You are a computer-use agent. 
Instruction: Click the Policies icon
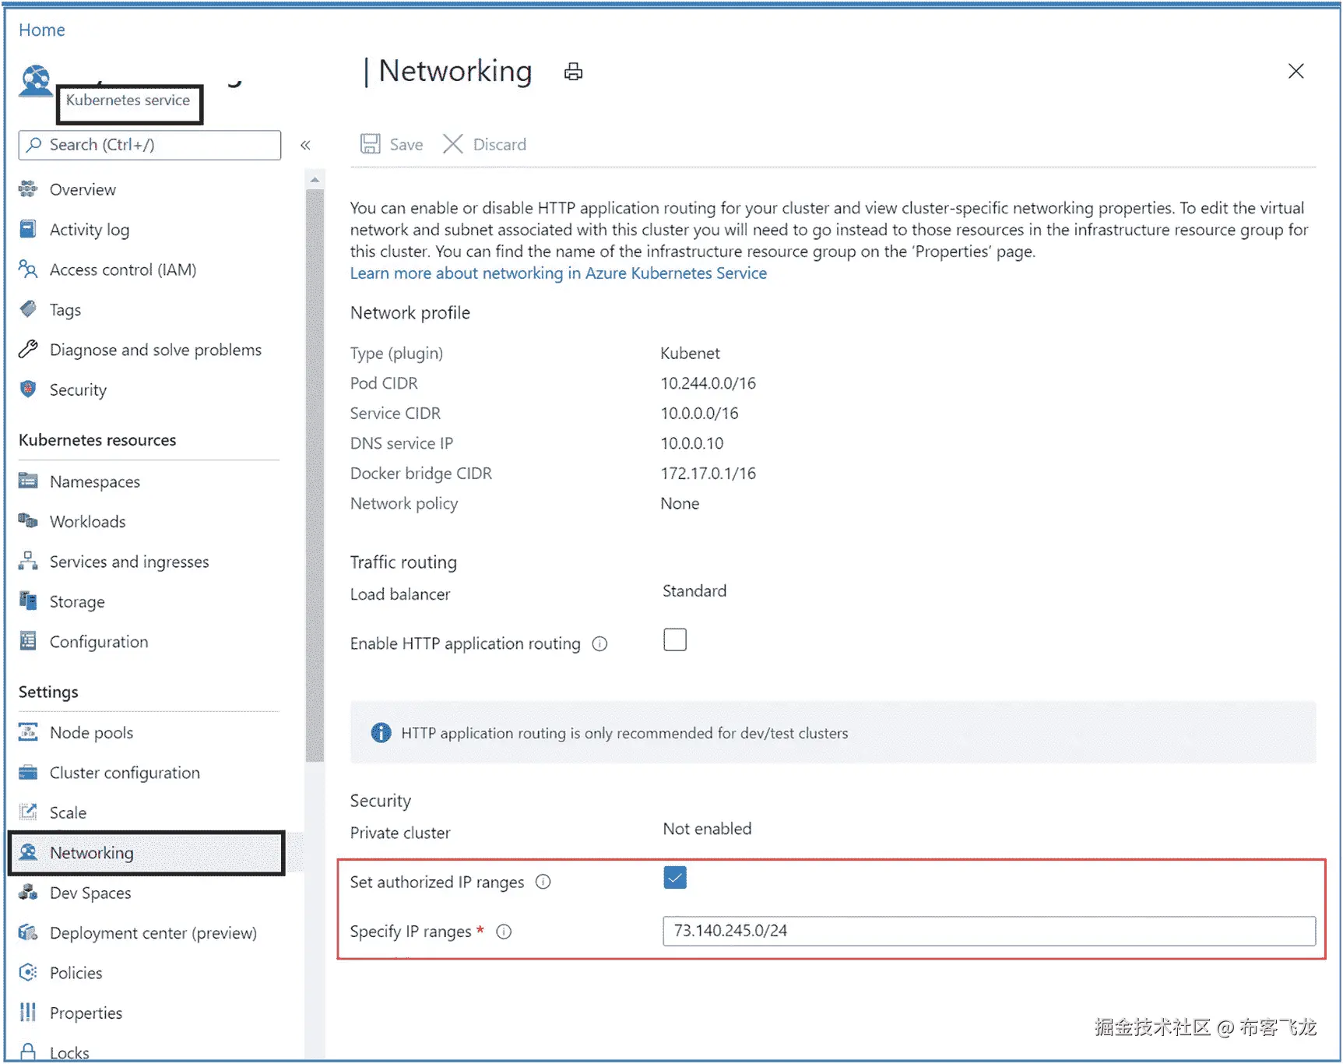[28, 972]
